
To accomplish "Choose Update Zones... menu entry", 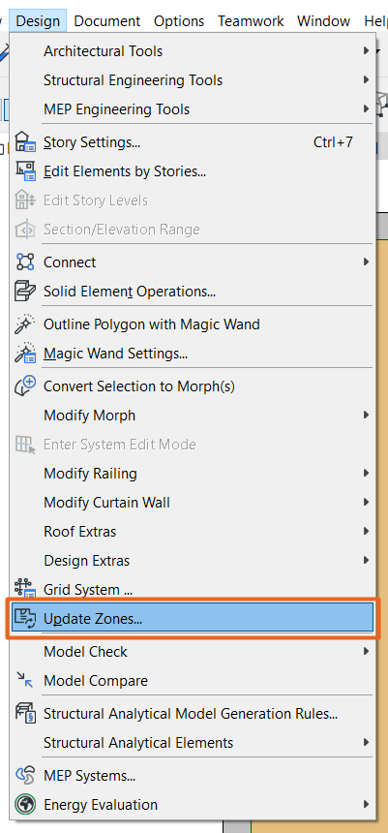I will (x=193, y=618).
